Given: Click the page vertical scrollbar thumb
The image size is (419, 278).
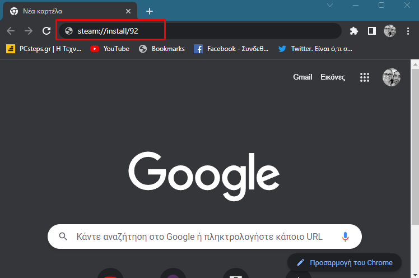Looking at the screenshot, I should tap(415, 146).
